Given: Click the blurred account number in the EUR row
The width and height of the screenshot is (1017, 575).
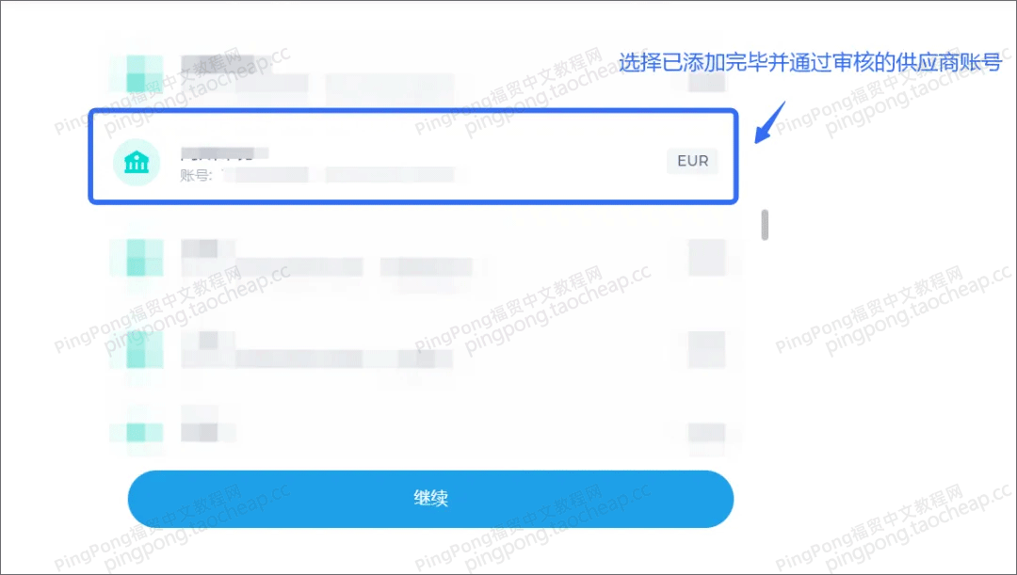Looking at the screenshot, I should [x=339, y=174].
